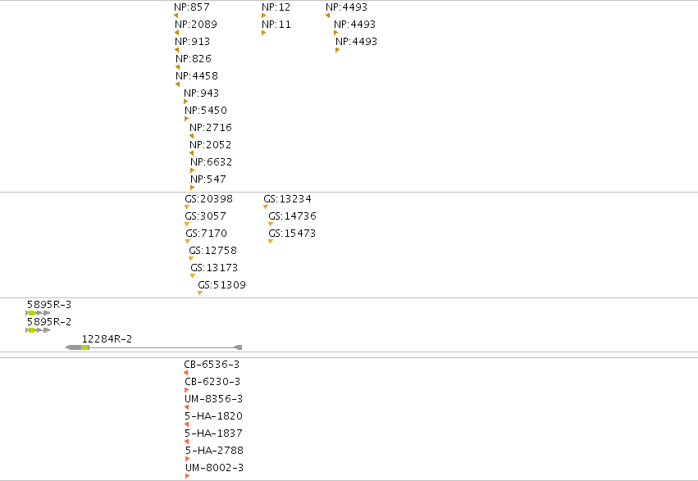Select the NP:4458 text label
698x481 pixels.
pos(197,76)
